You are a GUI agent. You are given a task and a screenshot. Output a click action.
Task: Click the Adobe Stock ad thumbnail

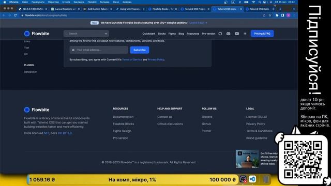click(x=247, y=159)
